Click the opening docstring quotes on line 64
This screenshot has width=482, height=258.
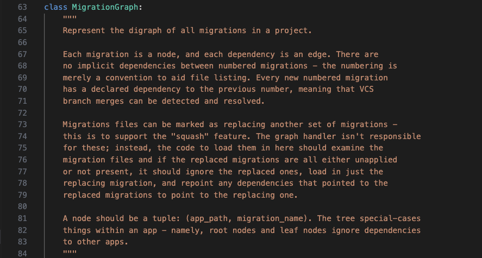tap(70, 17)
